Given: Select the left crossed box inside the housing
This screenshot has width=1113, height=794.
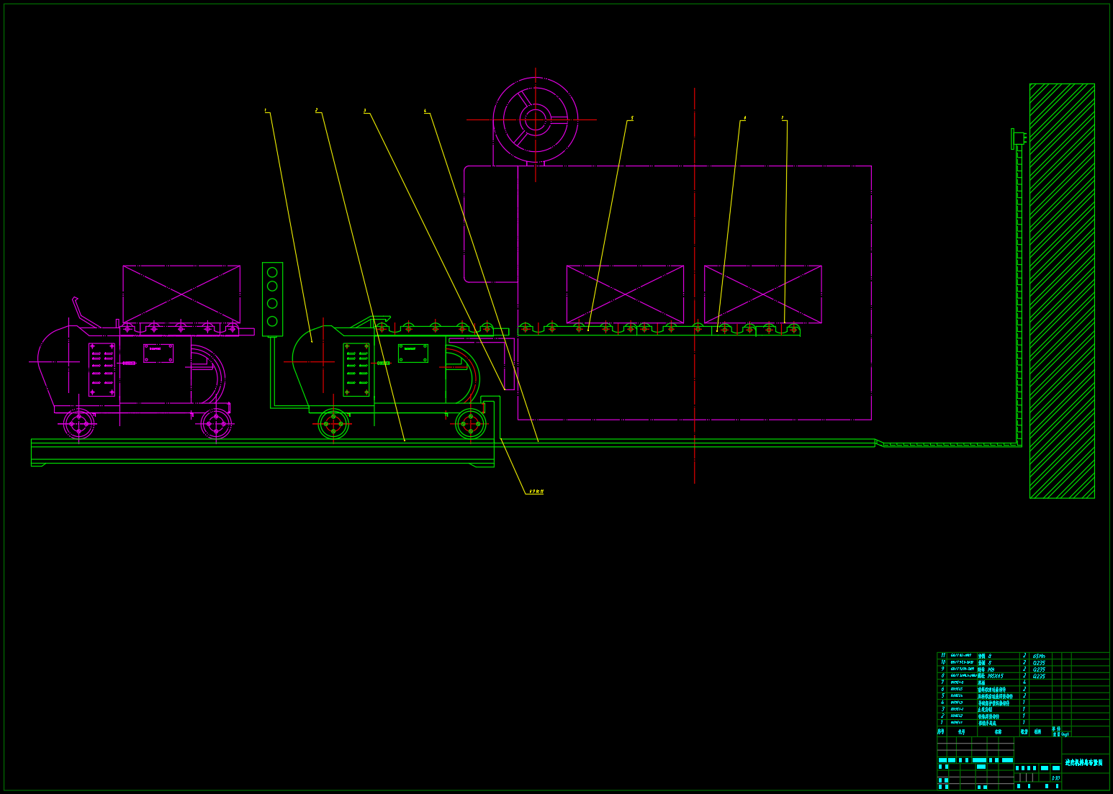Looking at the screenshot, I should (x=625, y=294).
